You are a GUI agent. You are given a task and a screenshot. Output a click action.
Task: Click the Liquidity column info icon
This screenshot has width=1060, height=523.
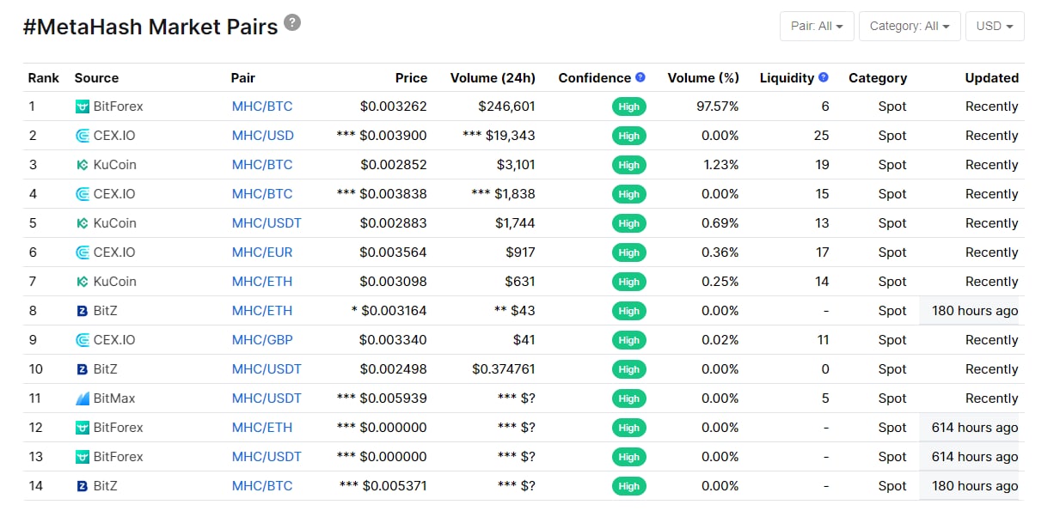(824, 77)
